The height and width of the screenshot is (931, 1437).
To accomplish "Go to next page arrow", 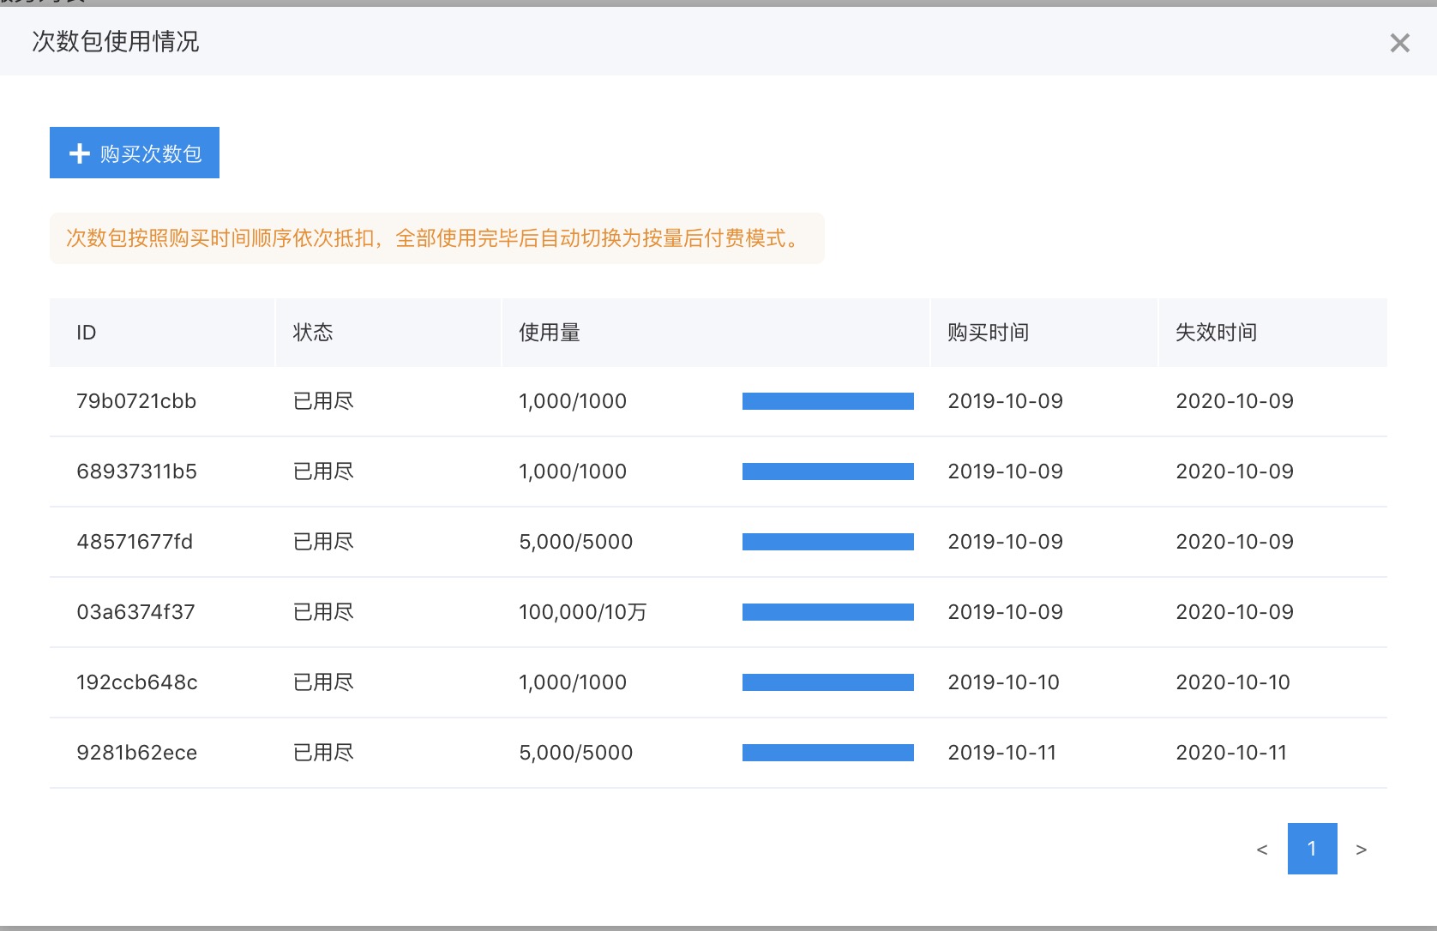I will pos(1361,850).
